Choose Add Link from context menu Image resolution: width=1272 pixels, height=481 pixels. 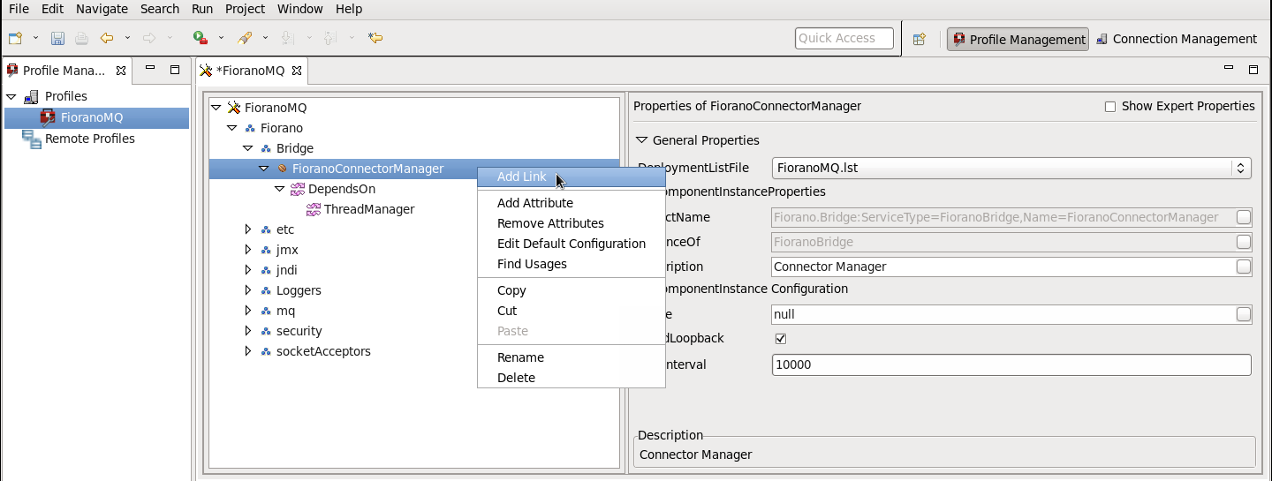[x=572, y=177]
